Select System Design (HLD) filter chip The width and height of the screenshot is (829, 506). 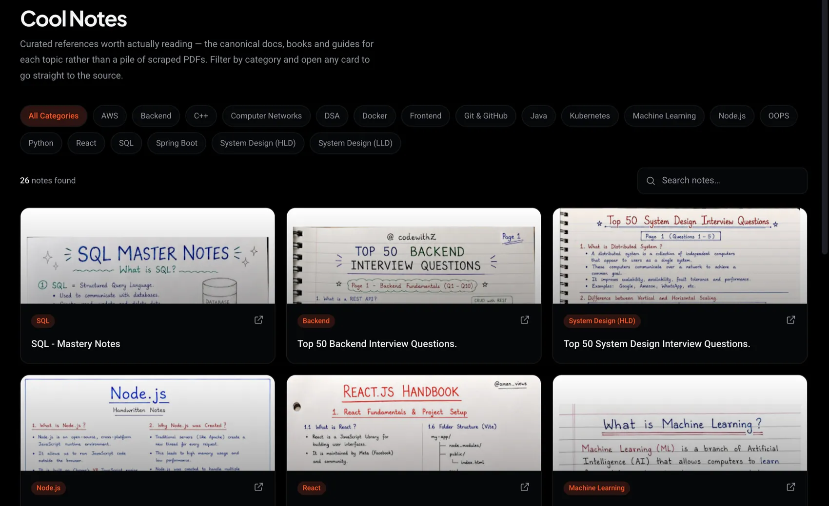pos(258,143)
